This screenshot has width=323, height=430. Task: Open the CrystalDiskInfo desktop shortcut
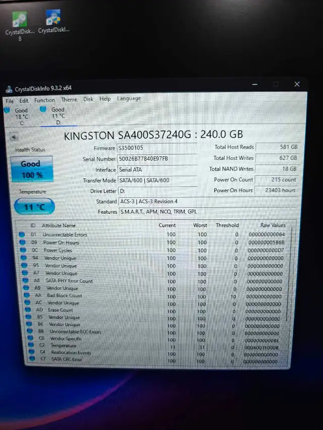pyautogui.click(x=54, y=22)
